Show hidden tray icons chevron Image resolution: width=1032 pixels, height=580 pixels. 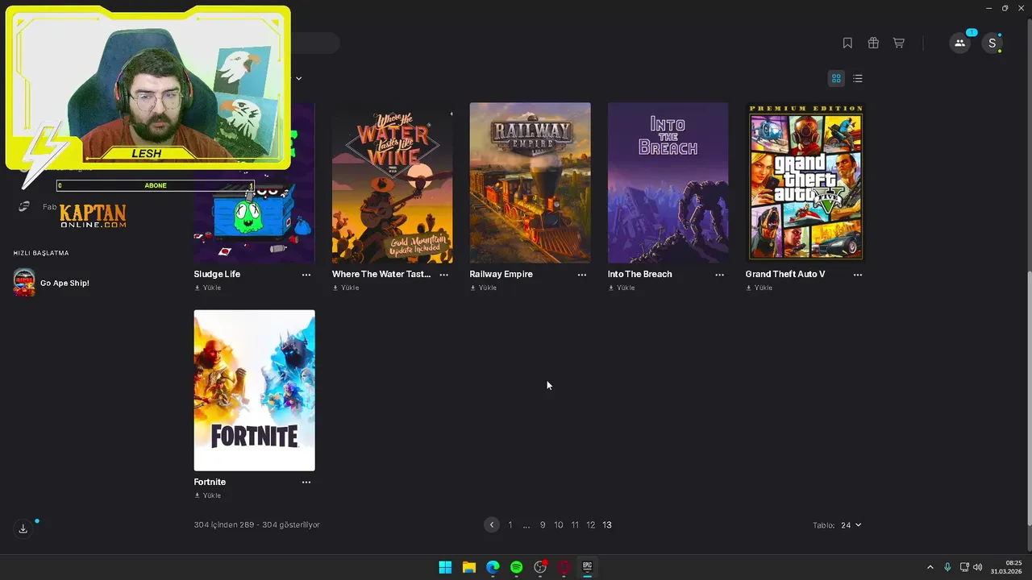coord(930,567)
